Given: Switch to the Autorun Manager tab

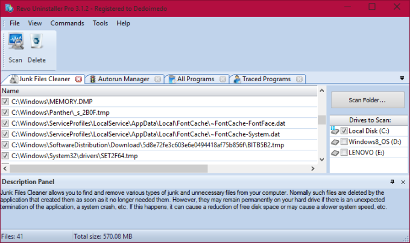Looking at the screenshot, I should click(x=125, y=79).
